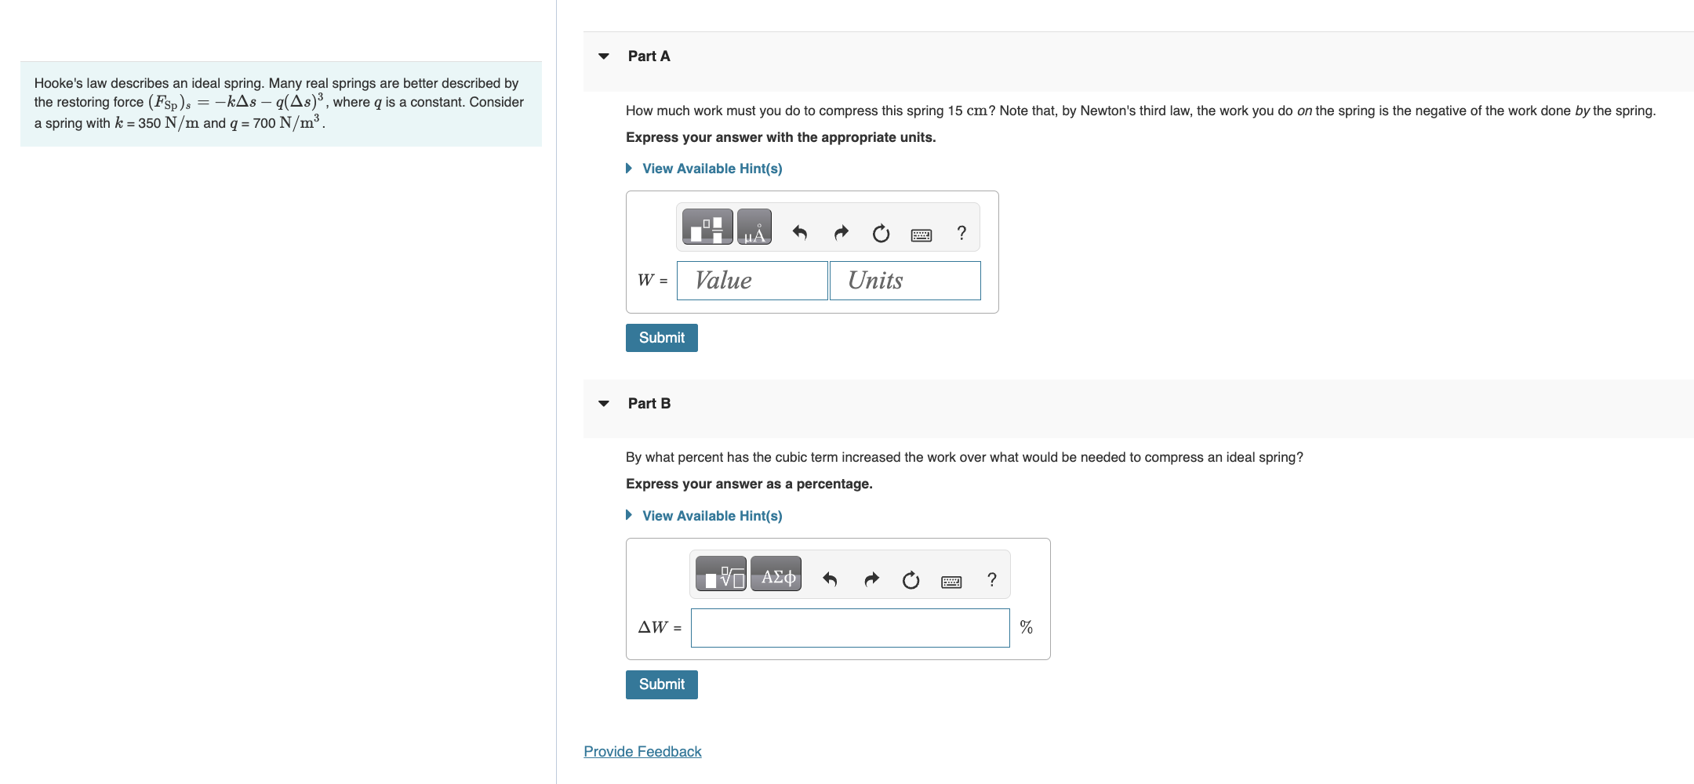Click inside the Value field for W
Screen dimensions: 1694x784
pyautogui.click(x=751, y=280)
